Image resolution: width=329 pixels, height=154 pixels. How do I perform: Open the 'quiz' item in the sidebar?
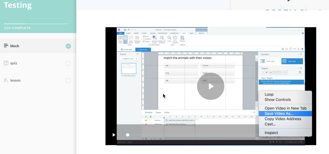click(x=38, y=63)
